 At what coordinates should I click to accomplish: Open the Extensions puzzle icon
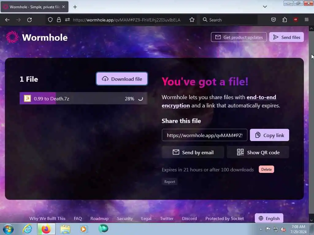pos(285,20)
